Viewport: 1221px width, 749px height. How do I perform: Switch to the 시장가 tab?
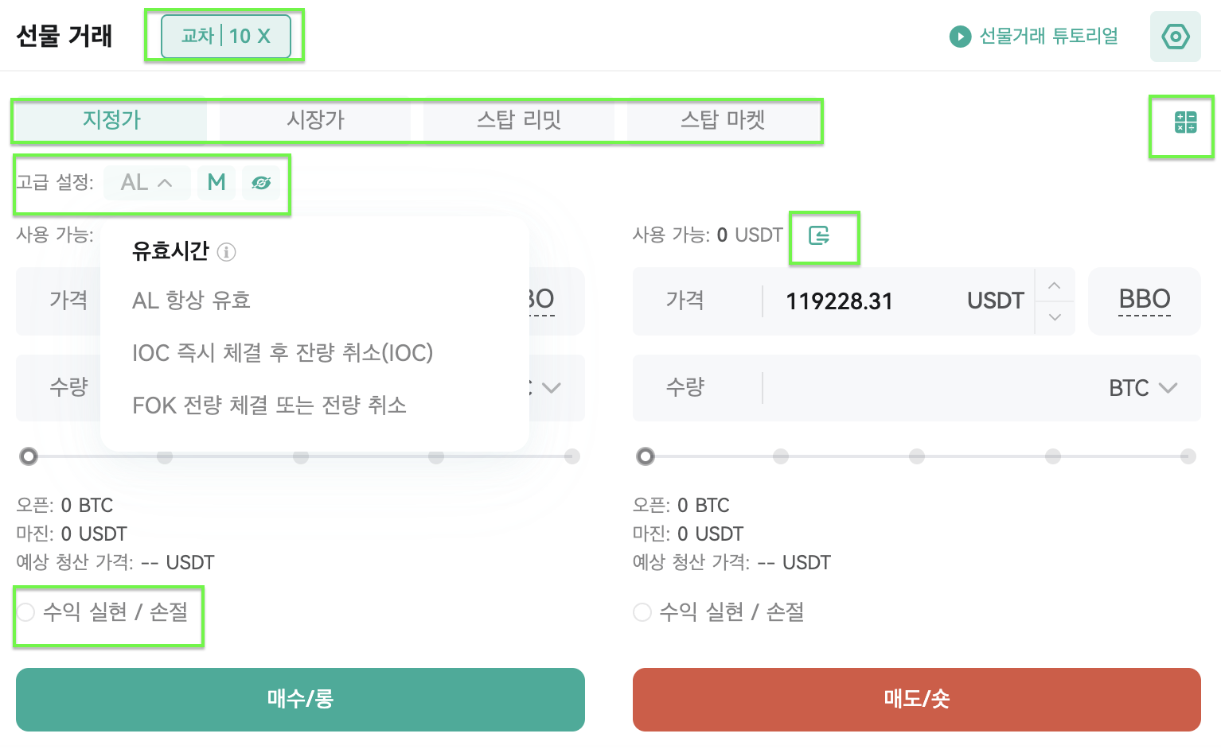pyautogui.click(x=314, y=120)
